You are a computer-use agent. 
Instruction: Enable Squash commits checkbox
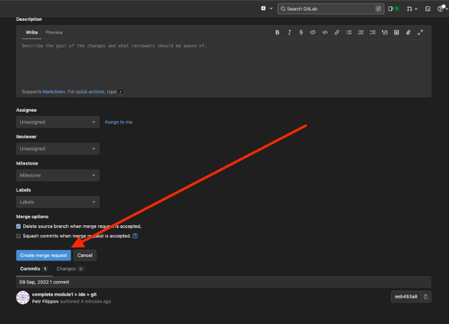(19, 235)
